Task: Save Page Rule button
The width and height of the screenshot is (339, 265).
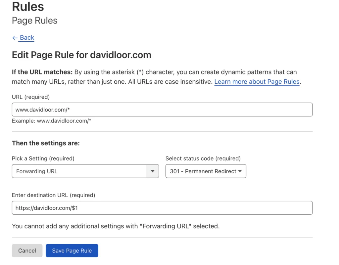Action: click(x=72, y=250)
